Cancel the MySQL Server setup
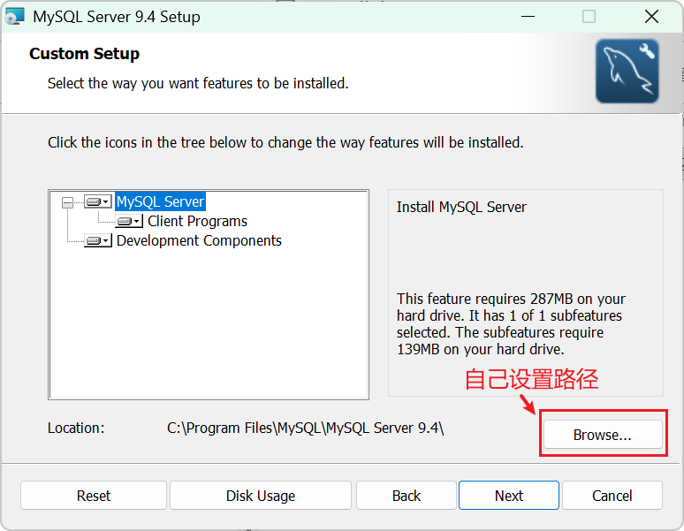Image resolution: width=684 pixels, height=531 pixels. click(x=612, y=496)
